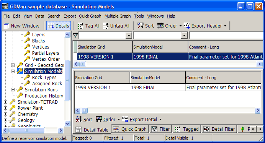Open the Windows menu

pos(155,16)
